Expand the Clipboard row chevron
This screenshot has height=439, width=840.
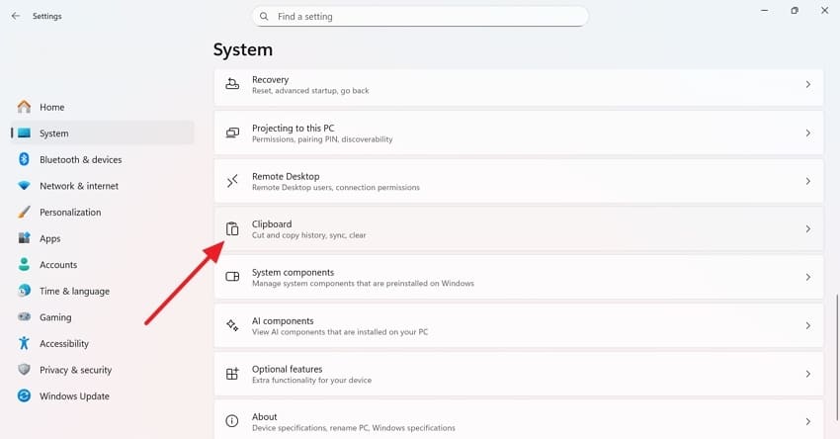807,228
